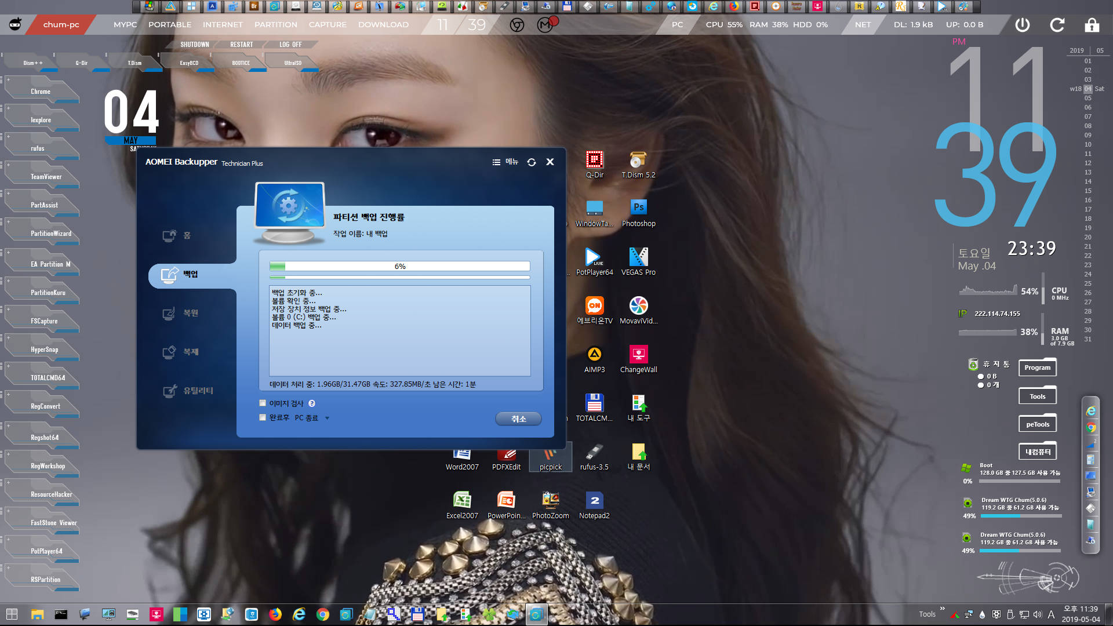This screenshot has height=626, width=1113.
Task: Click the 취소 cancel button
Action: click(518, 418)
